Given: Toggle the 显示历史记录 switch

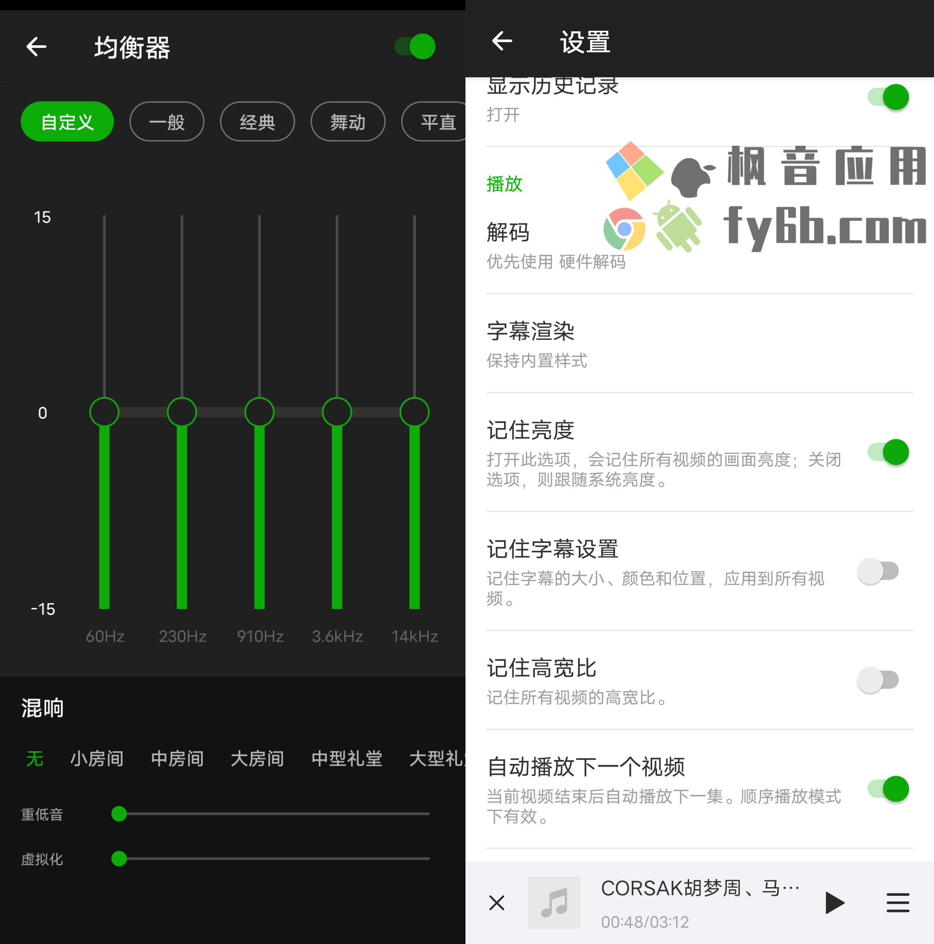Looking at the screenshot, I should (888, 97).
